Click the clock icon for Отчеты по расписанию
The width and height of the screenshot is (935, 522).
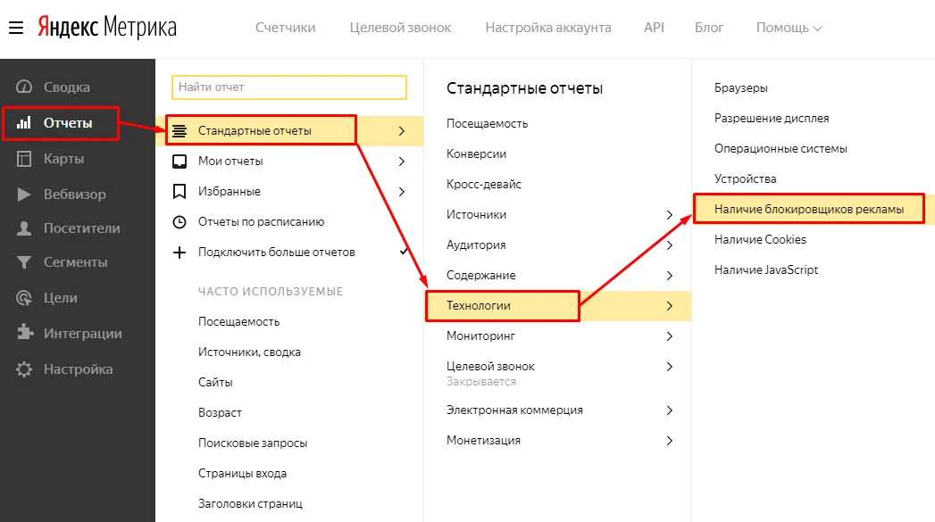[179, 221]
